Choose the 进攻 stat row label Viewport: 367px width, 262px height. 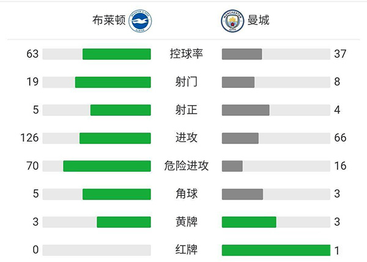[186, 138]
